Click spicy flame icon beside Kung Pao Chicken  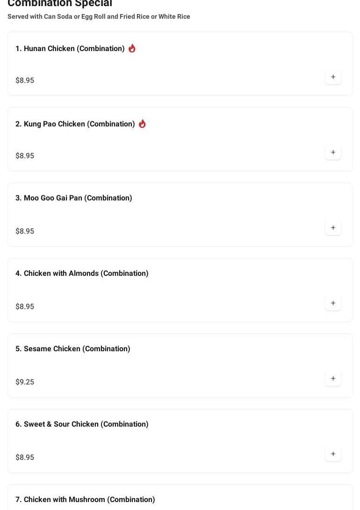(x=142, y=124)
